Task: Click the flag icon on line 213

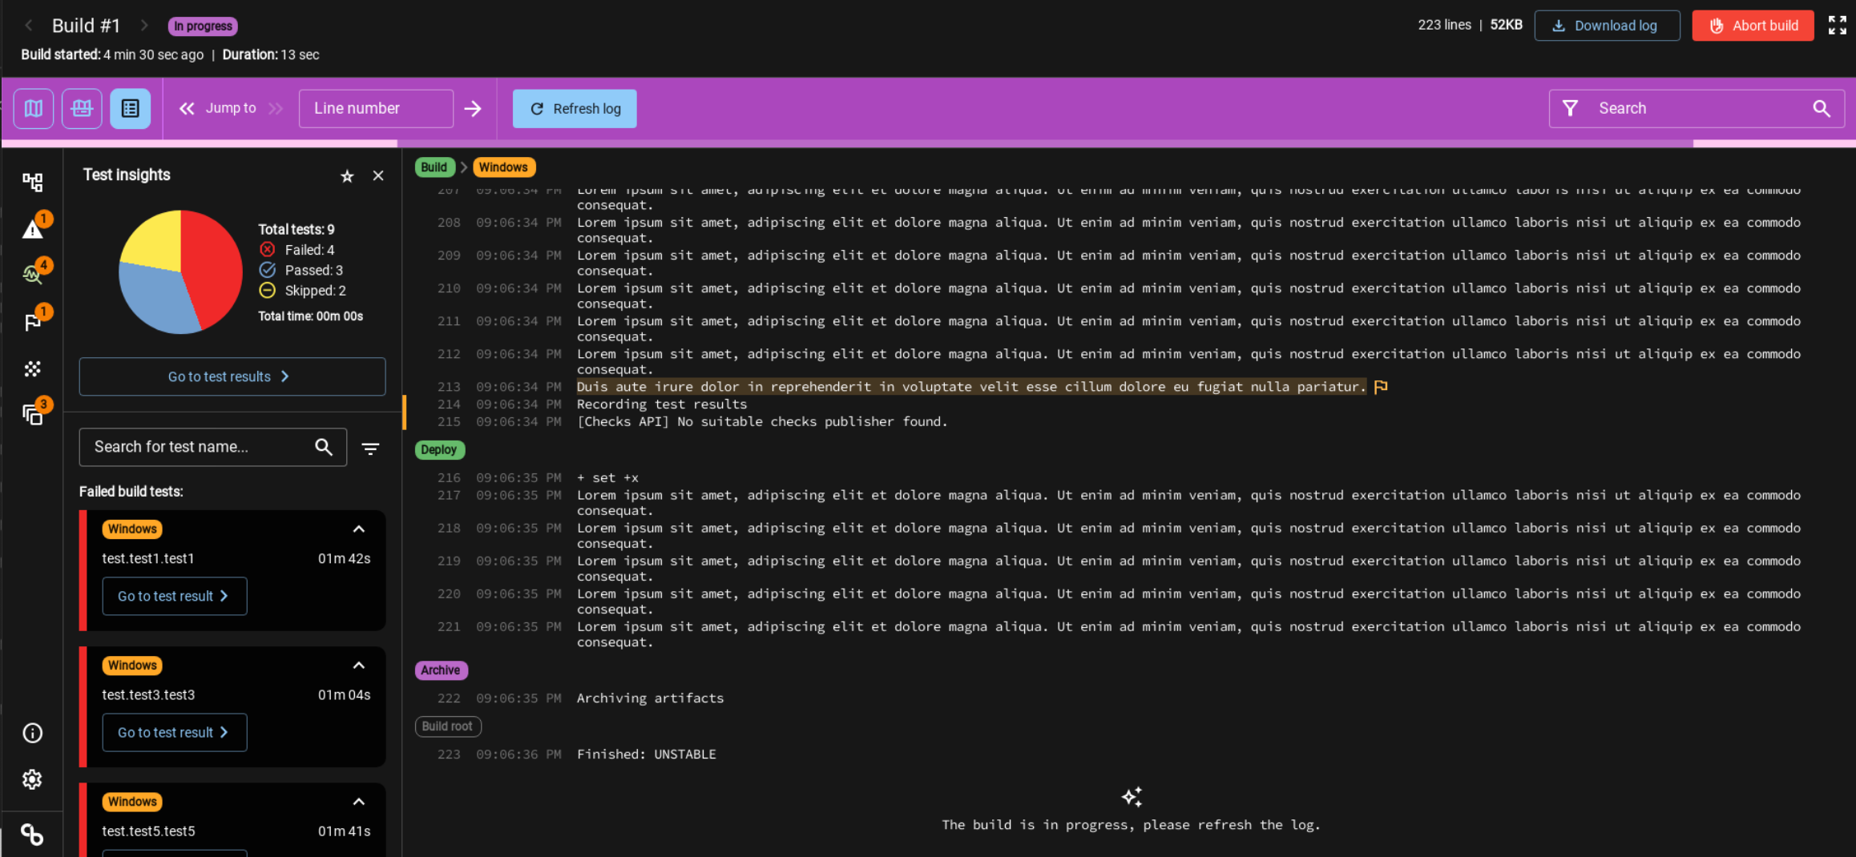Action: pos(1381,388)
